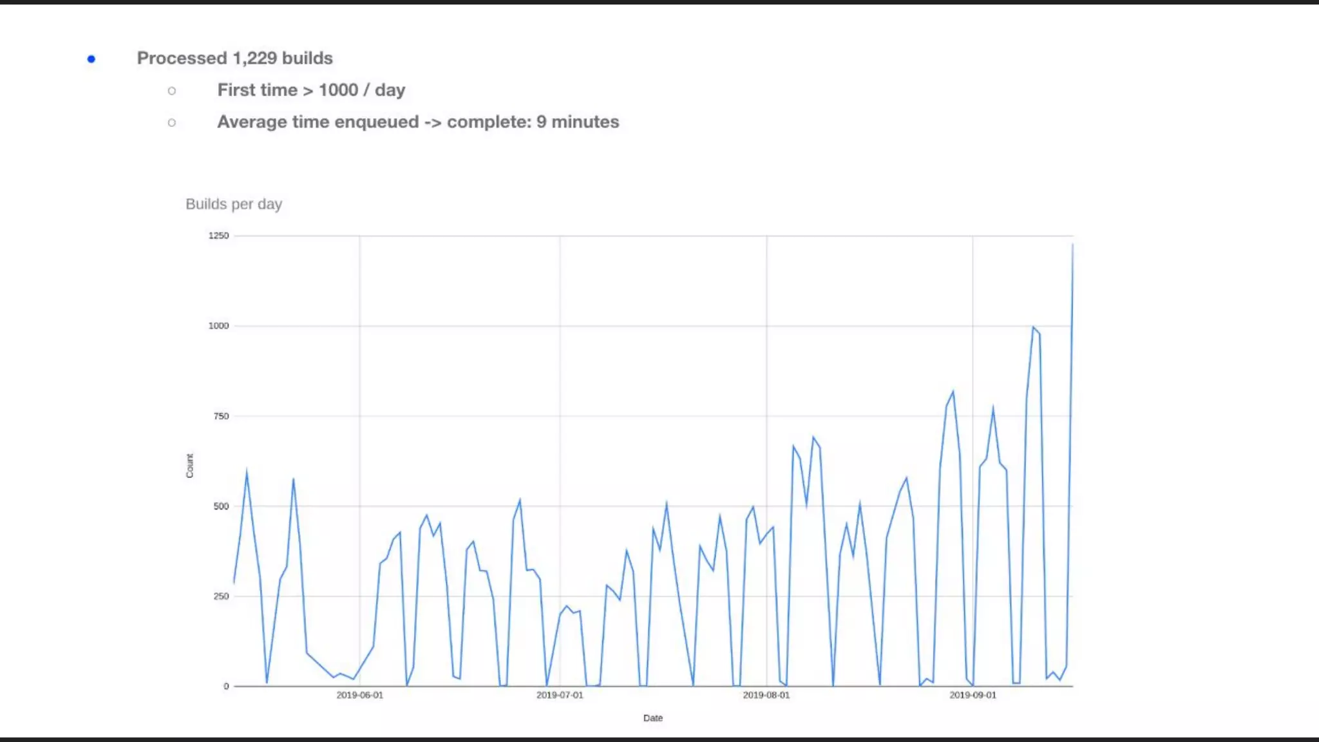Click the 1000 y-axis label

[x=218, y=326]
